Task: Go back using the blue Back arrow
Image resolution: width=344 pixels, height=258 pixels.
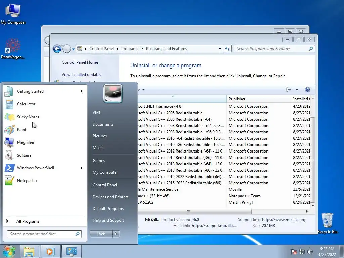Action: [57, 49]
